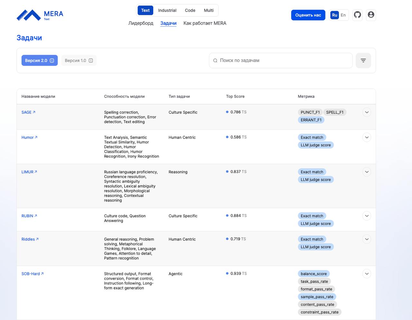The width and height of the screenshot is (412, 320).
Task: Open the user account profile icon
Action: (371, 15)
